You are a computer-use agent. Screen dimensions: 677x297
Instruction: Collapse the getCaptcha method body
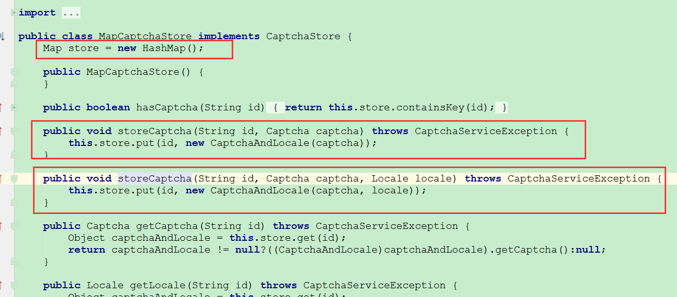pyautogui.click(x=14, y=226)
